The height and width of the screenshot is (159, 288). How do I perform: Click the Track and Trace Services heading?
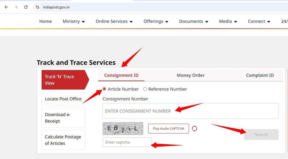[x=76, y=63]
